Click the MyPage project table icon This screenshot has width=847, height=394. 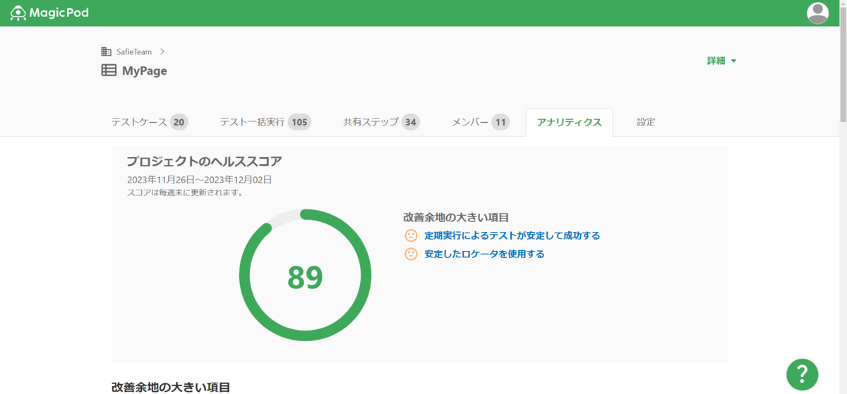(x=109, y=70)
